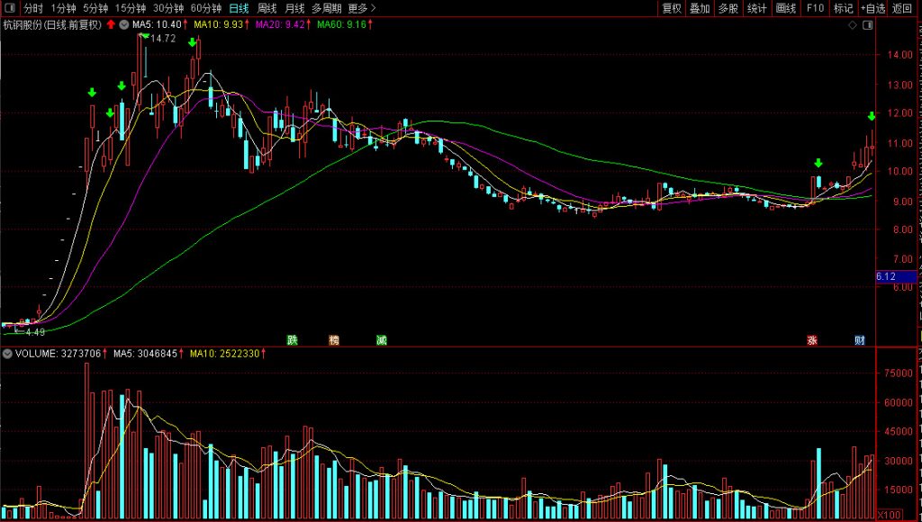
Task: Click the red up-arrow beside stock name
Action: pyautogui.click(x=111, y=25)
